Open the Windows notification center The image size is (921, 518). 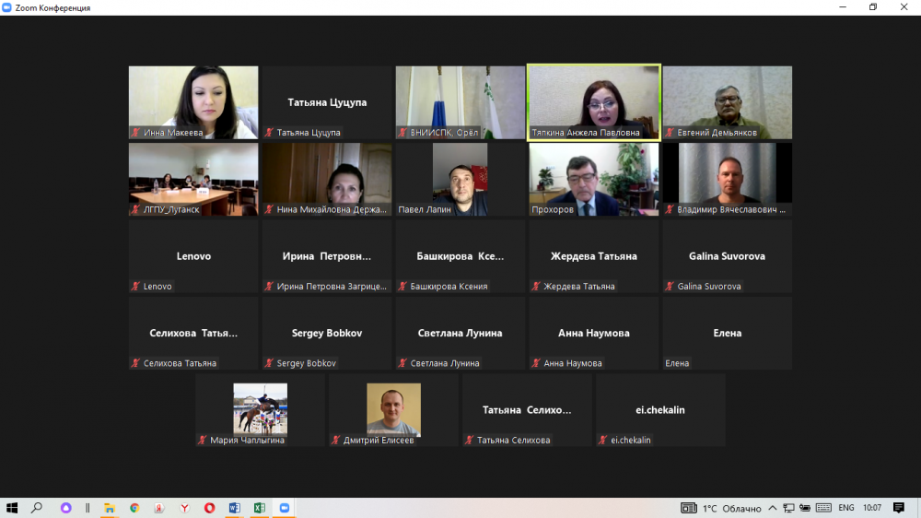(899, 508)
